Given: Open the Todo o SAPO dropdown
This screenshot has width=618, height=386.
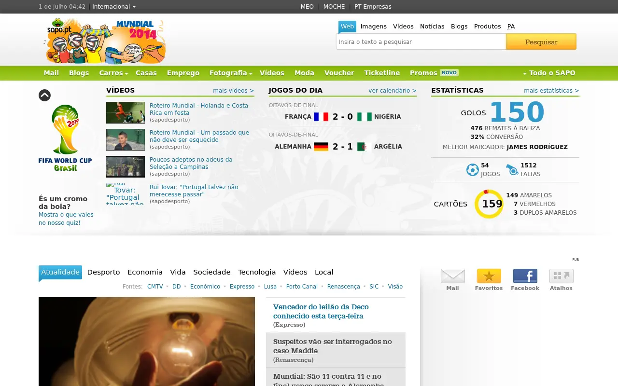Looking at the screenshot, I should (549, 73).
